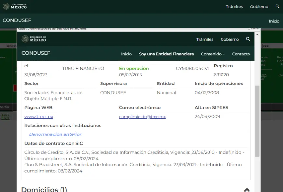
Task: Click the scroll-up arrow of the popup scrollbar
Action: click(257, 34)
